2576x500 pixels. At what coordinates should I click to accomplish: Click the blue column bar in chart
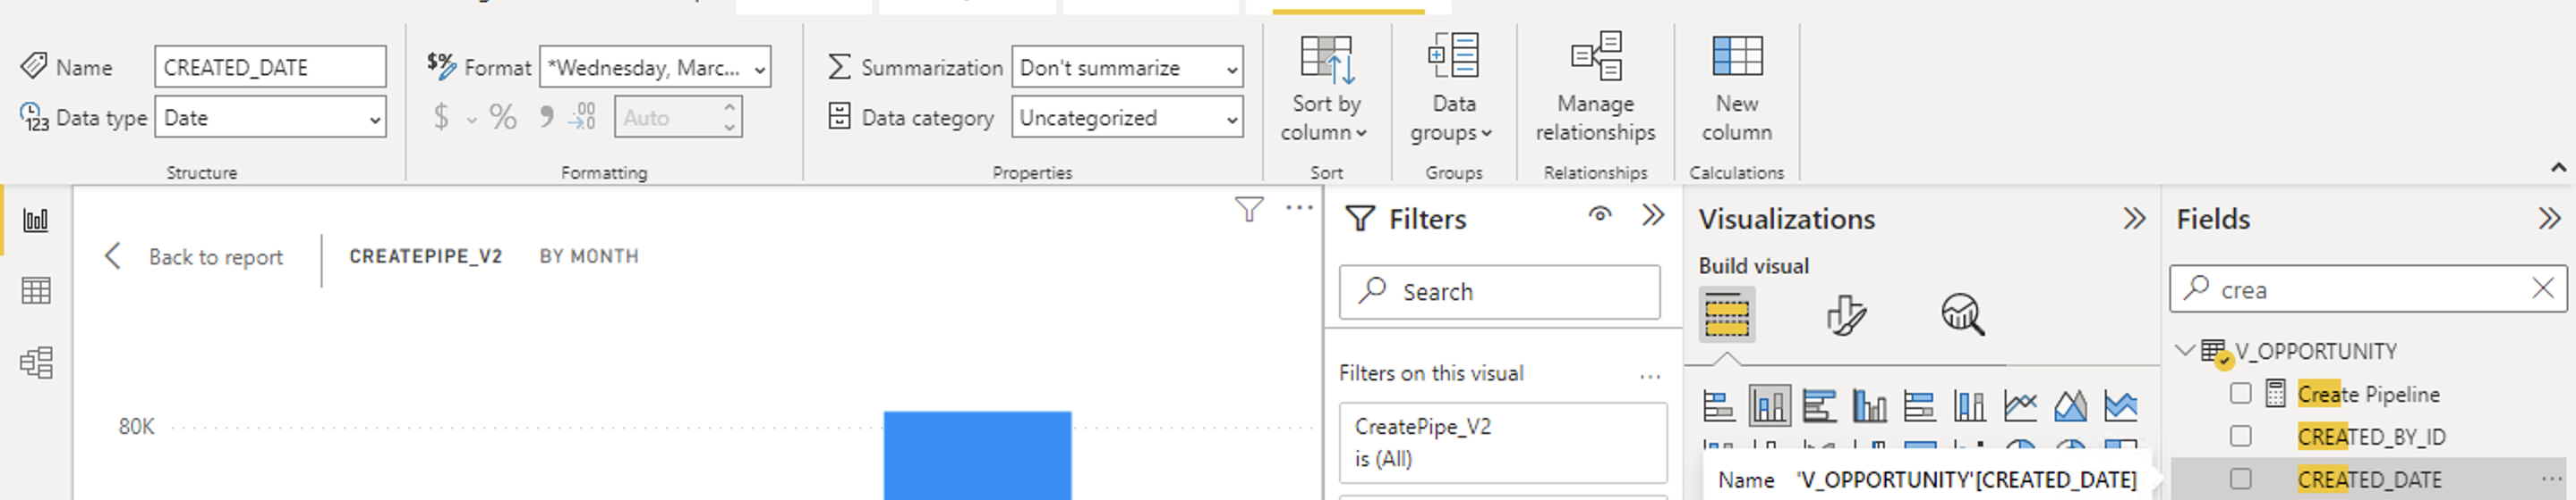[x=977, y=455]
